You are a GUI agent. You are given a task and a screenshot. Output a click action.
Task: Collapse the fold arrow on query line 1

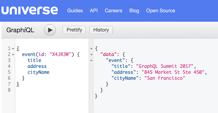(13, 49)
